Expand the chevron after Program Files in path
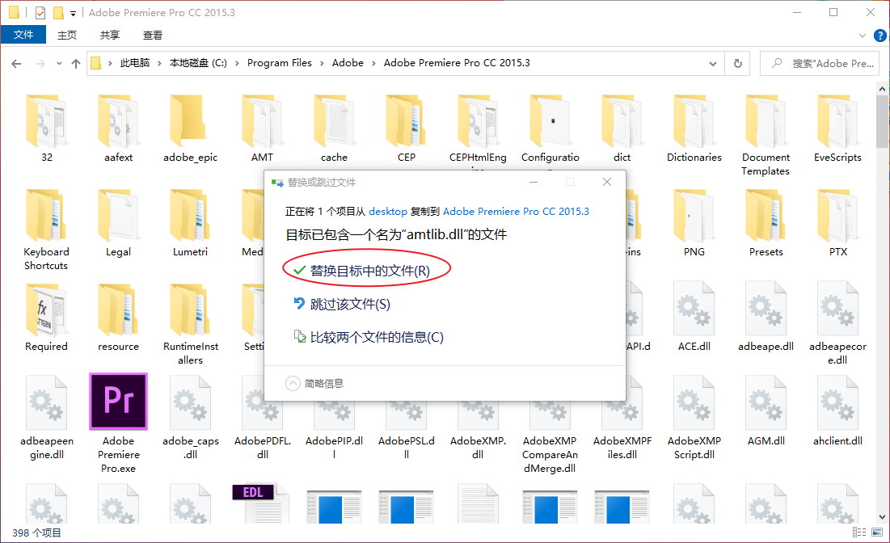 322,63
